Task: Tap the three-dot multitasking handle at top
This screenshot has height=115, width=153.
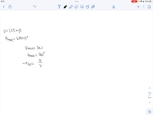Action: point(76,2)
